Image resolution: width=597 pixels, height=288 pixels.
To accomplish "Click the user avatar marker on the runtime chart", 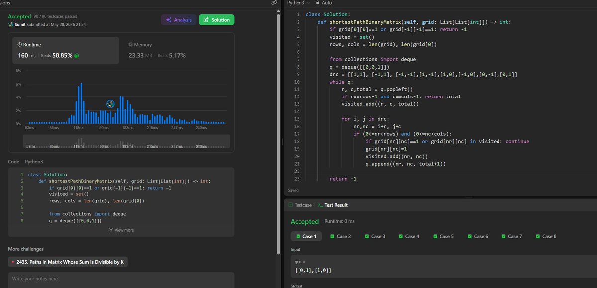I will click(110, 103).
